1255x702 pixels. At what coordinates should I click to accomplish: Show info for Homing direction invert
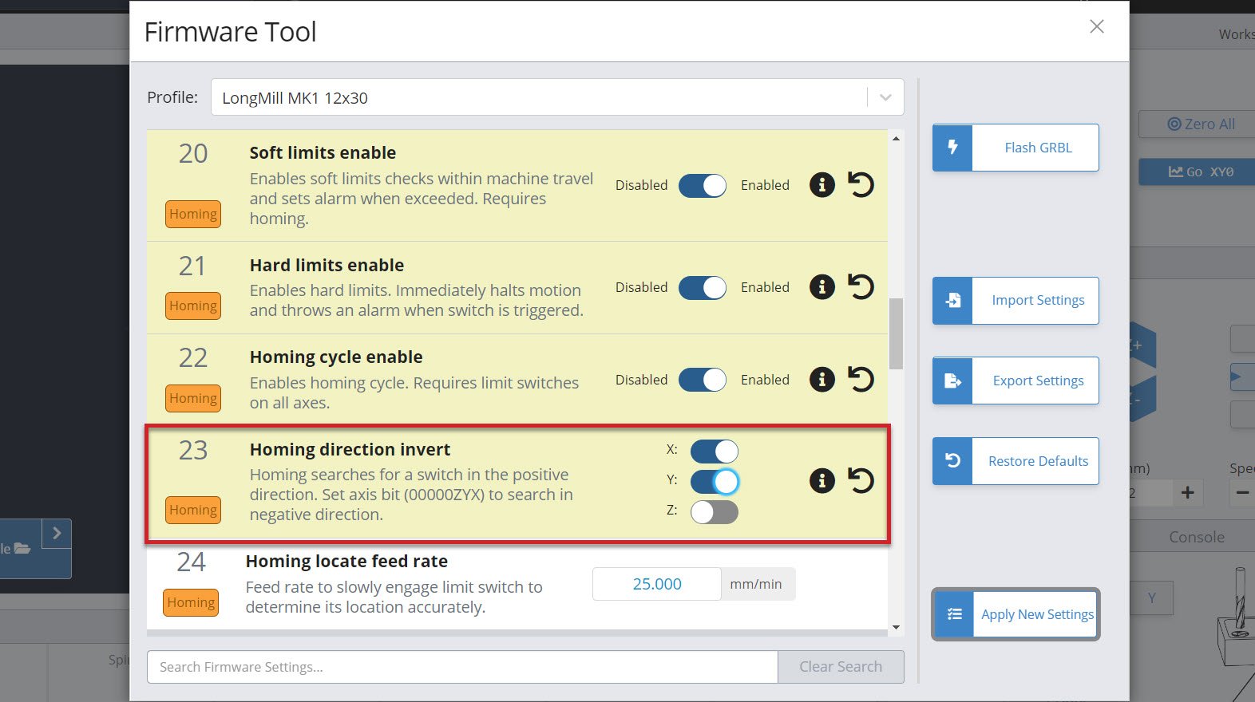tap(821, 480)
